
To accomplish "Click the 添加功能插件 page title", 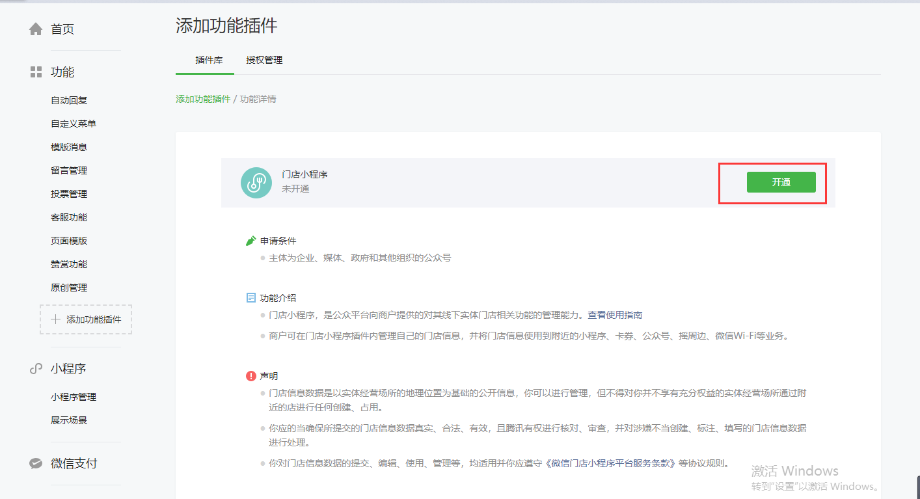I will pyautogui.click(x=226, y=26).
